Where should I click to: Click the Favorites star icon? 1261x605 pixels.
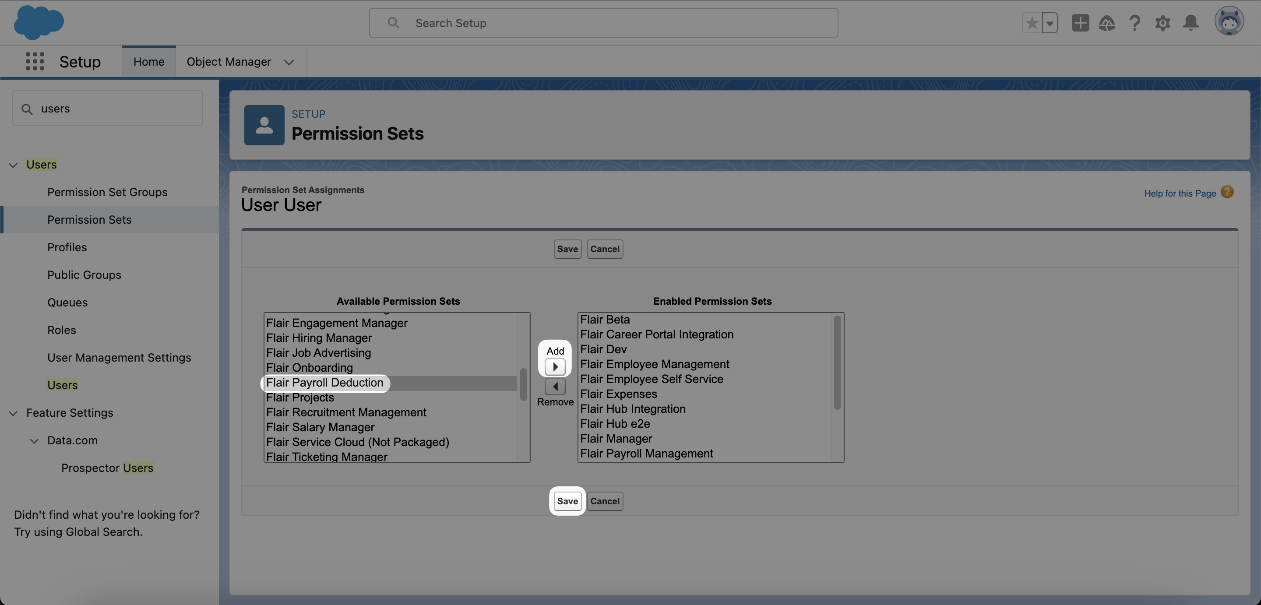[1032, 23]
